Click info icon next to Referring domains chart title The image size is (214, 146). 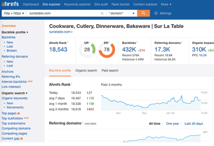click(82, 123)
